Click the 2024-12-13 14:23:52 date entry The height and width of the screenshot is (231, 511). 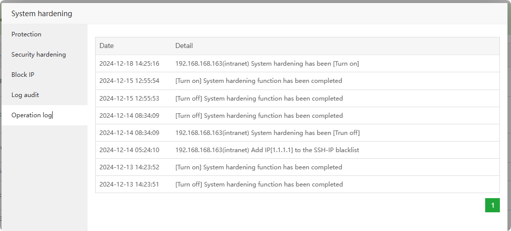pos(129,167)
